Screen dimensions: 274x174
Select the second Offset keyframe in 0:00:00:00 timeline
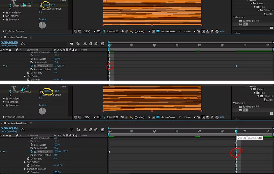[x=236, y=66]
